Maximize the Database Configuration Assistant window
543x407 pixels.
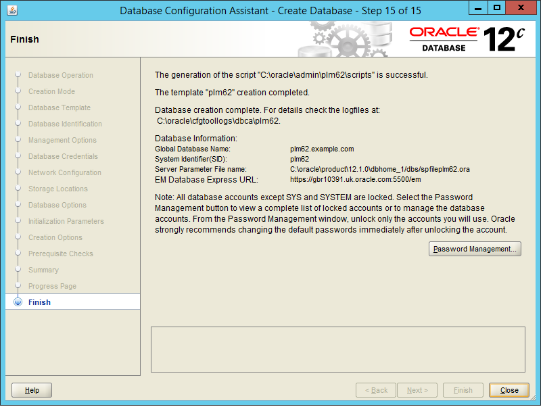coord(496,7)
